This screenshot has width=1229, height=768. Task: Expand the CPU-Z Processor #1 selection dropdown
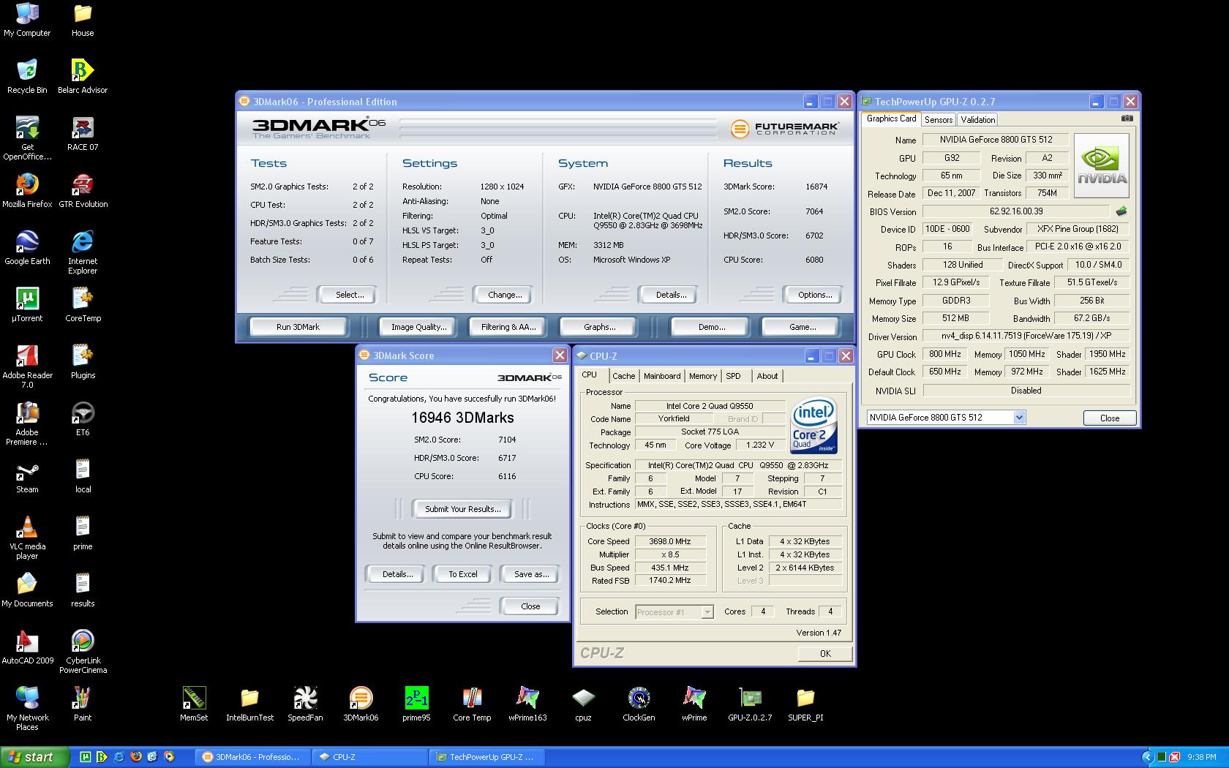[707, 612]
